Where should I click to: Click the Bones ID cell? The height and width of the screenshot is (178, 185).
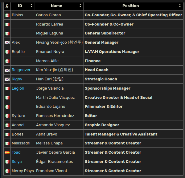(x=23, y=134)
